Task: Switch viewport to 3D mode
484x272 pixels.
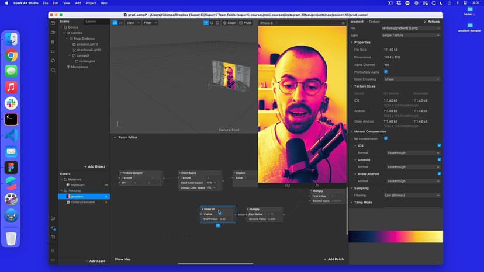Action: (115, 23)
